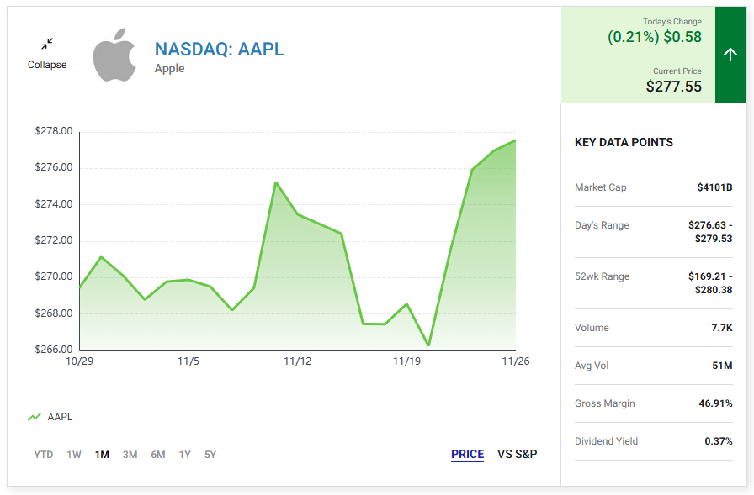The image size is (754, 495).
Task: Click the $169.21 - $280.38 range value
Action: tap(710, 283)
